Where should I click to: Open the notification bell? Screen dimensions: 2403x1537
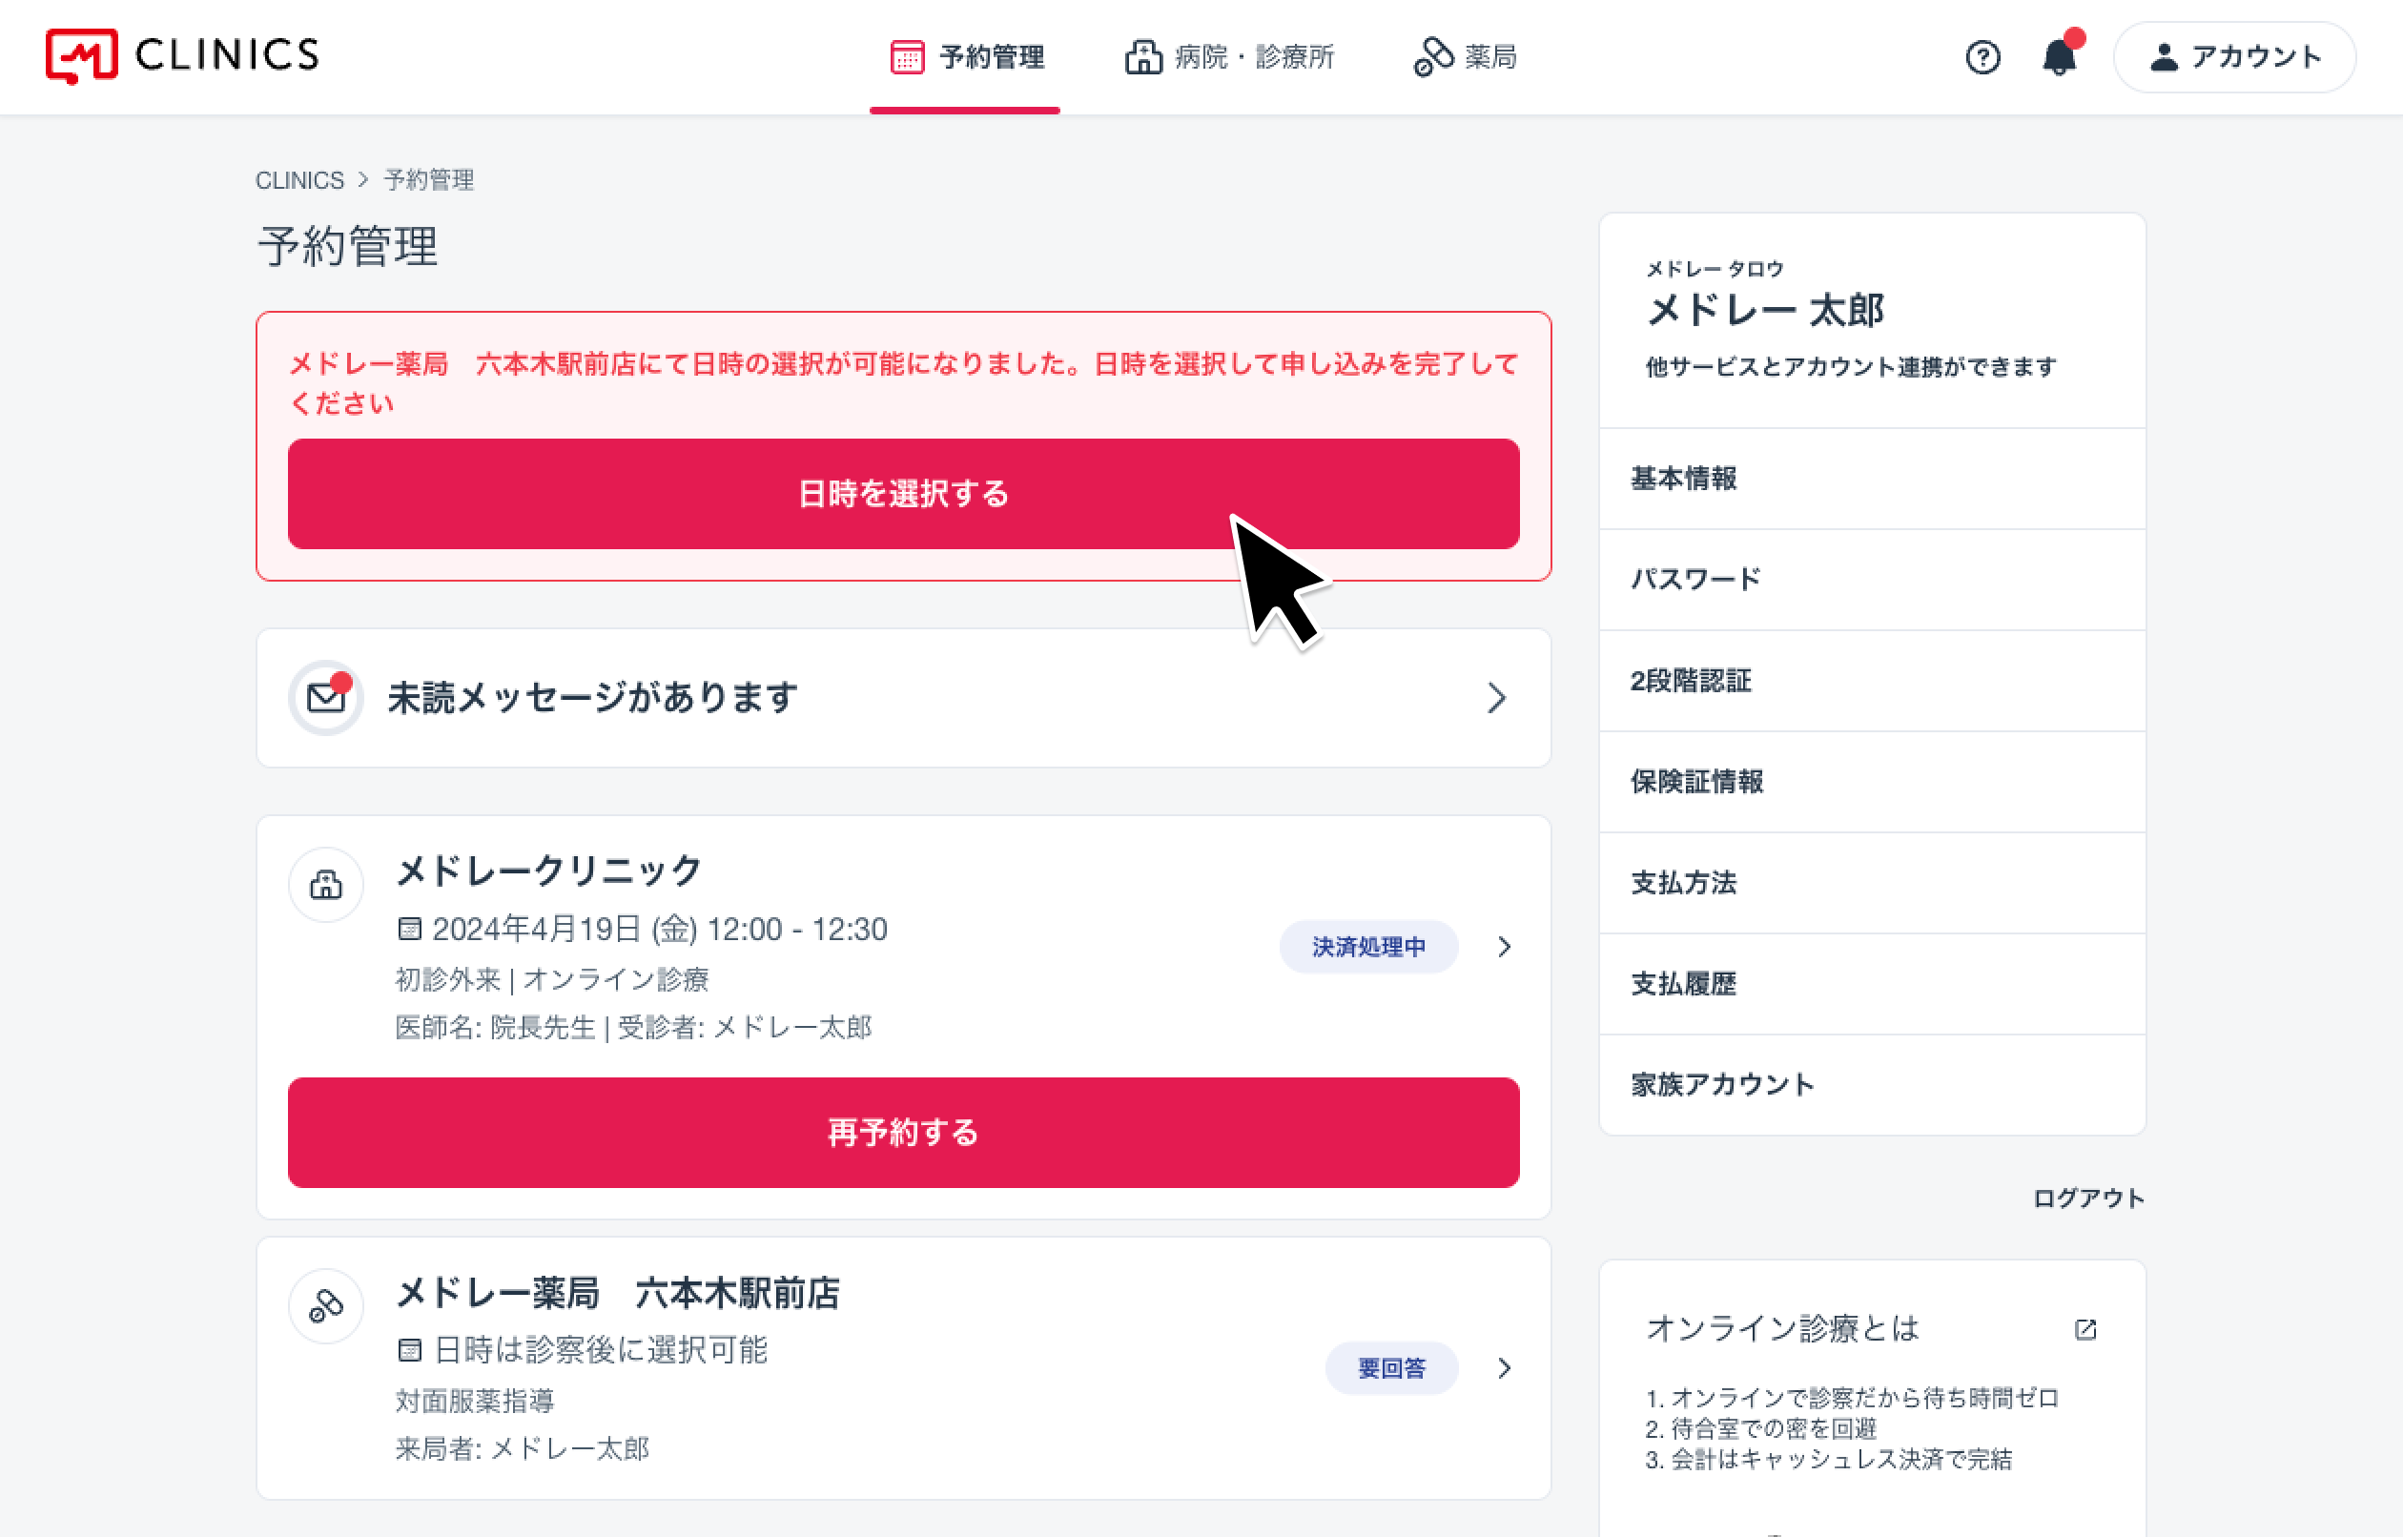point(2060,57)
